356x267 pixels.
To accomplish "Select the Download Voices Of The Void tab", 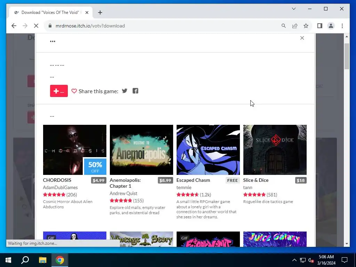I will click(51, 13).
